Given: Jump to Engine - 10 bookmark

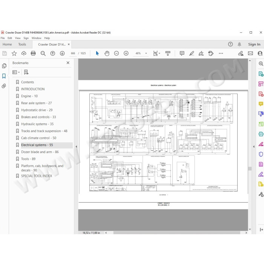Looking at the screenshot, I should pyautogui.click(x=29, y=96).
